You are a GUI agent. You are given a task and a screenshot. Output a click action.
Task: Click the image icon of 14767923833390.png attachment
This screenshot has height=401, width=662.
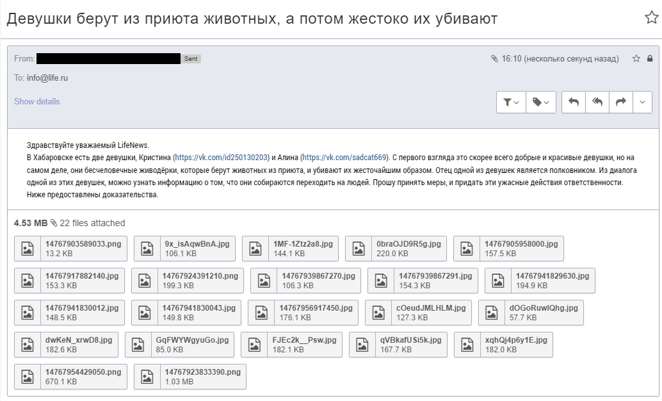pos(147,377)
